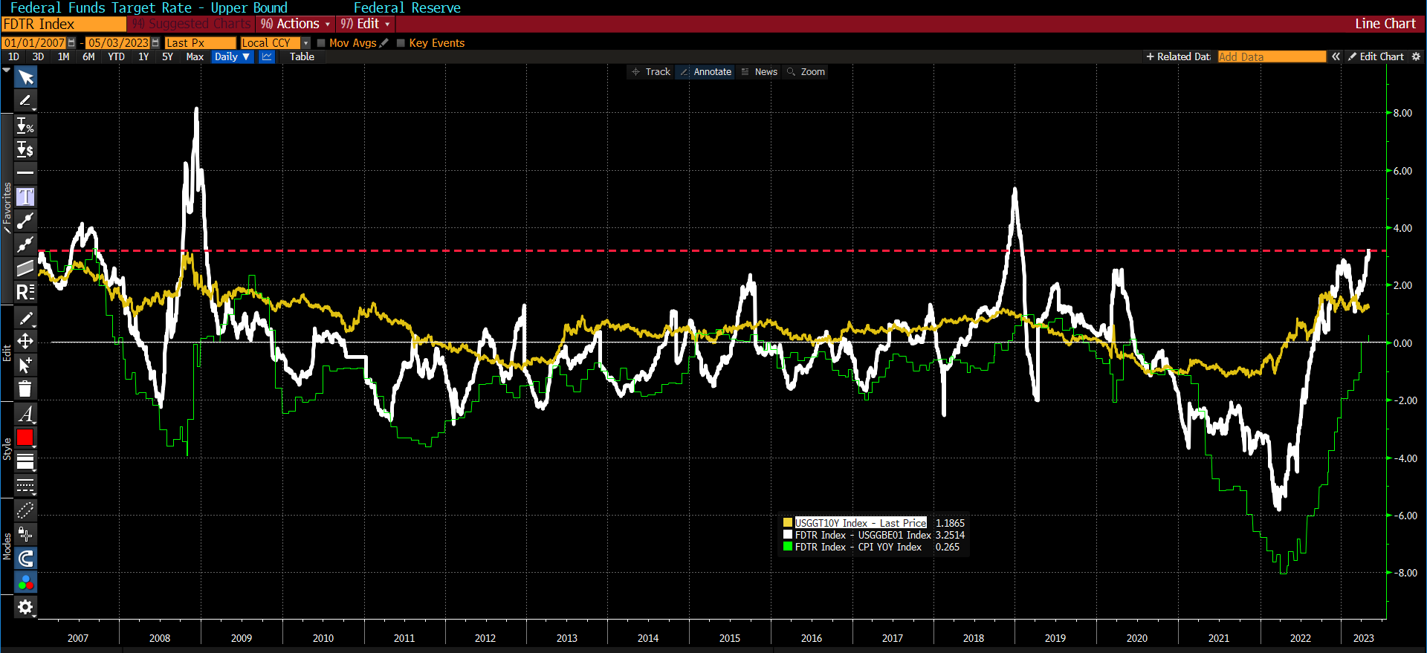Open the annotation toolbar settings gear
The width and height of the screenshot is (1427, 653).
coord(25,607)
